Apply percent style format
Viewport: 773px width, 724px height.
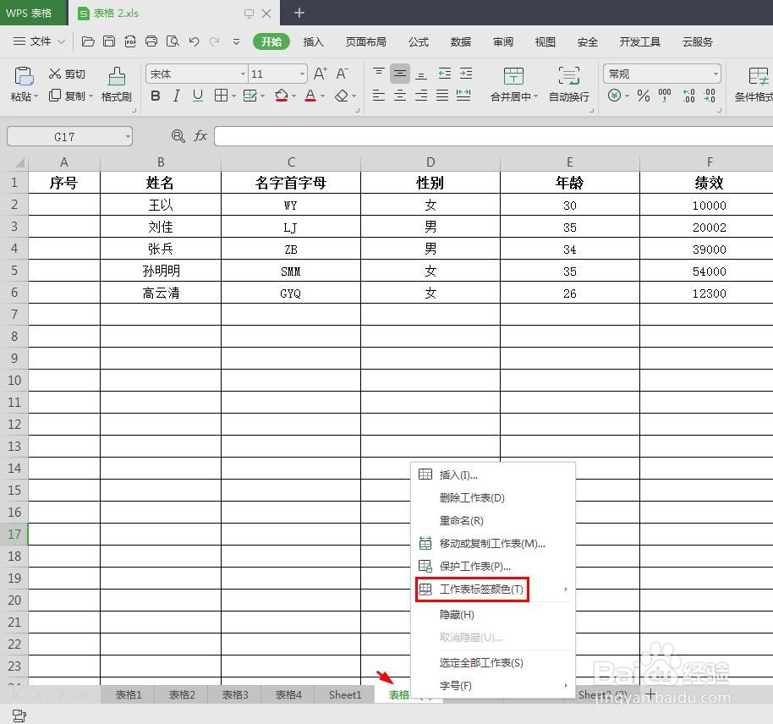tap(644, 96)
